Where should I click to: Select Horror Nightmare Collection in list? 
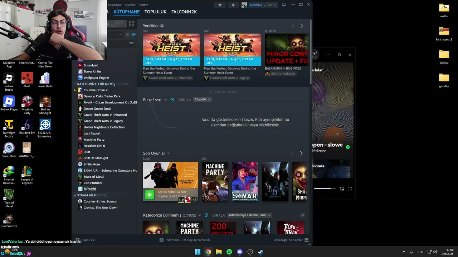[x=104, y=127]
